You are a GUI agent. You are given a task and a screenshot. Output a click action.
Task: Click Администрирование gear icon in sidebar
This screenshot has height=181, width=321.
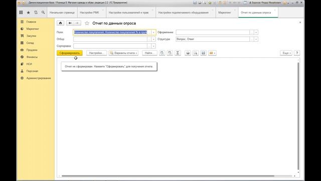pyautogui.click(x=22, y=78)
